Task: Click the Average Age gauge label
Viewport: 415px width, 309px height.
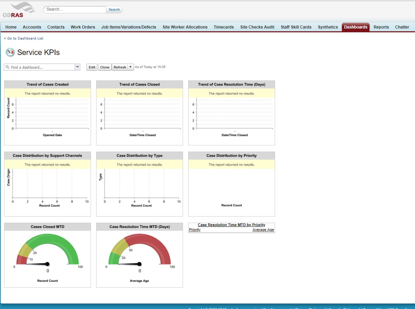Action: 139,281
